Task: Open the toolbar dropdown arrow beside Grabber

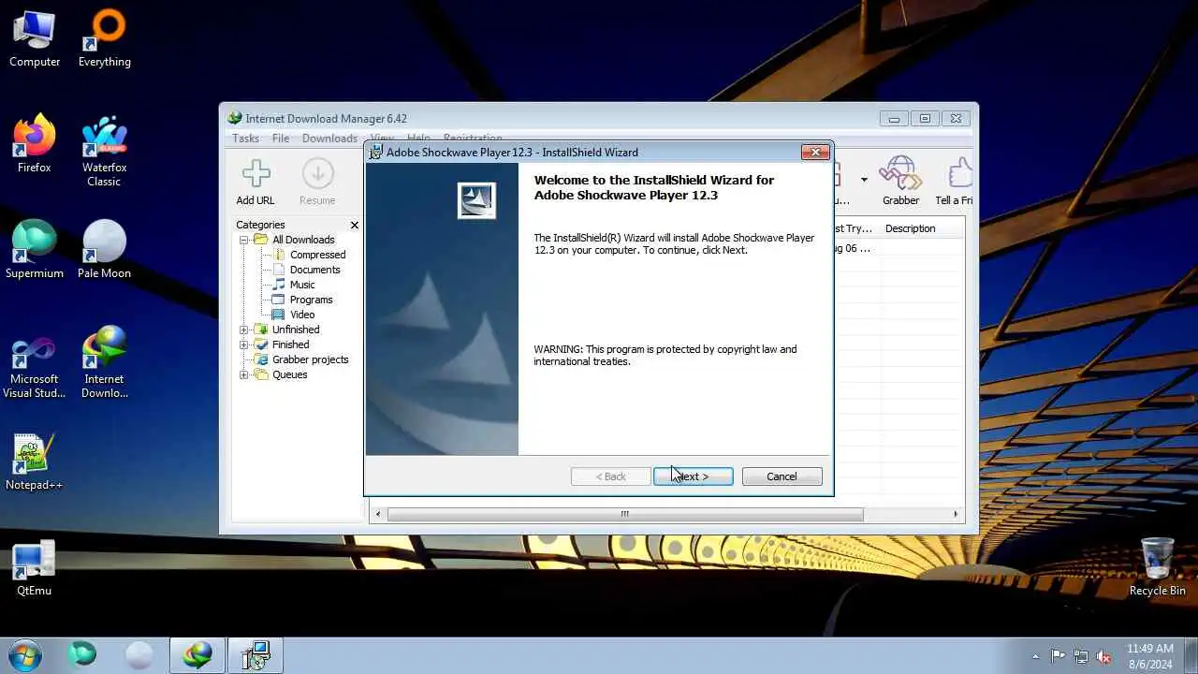Action: (864, 180)
